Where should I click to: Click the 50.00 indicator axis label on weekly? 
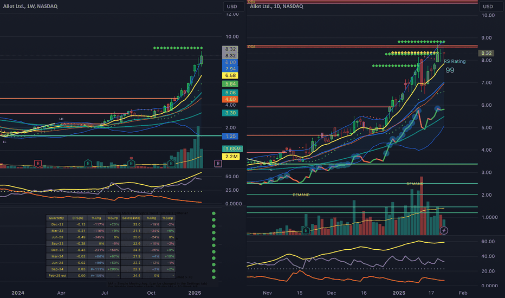coord(232,177)
